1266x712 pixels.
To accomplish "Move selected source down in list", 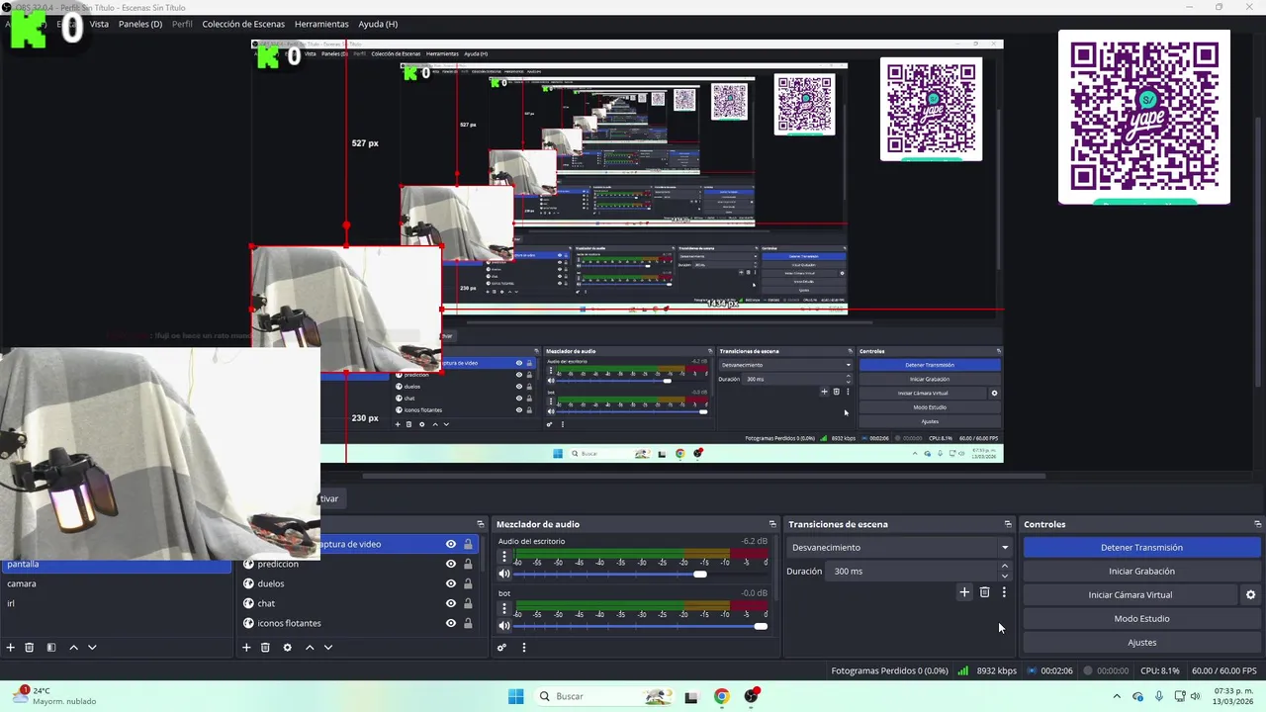I will point(328,648).
